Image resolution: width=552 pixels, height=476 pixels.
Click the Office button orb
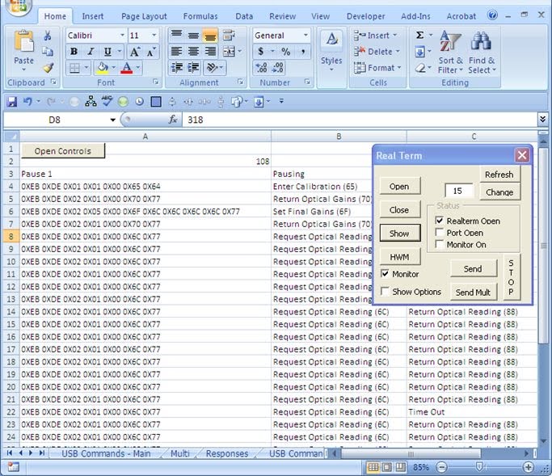tap(19, 6)
